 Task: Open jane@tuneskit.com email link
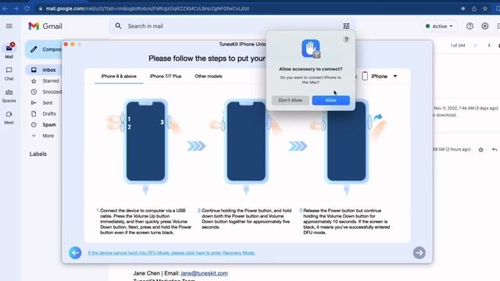coord(205,273)
